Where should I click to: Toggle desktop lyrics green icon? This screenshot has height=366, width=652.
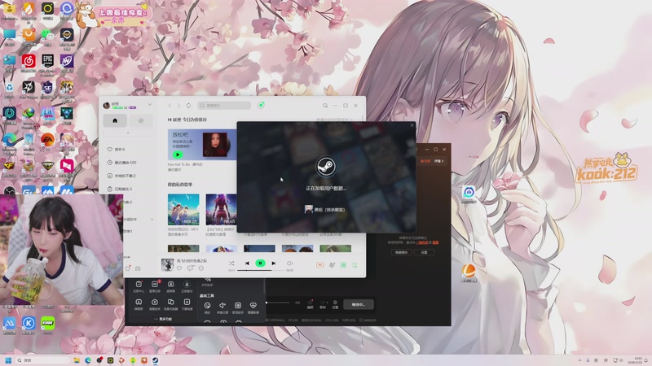click(343, 265)
